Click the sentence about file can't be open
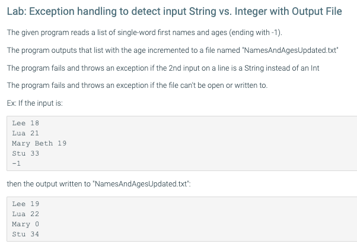This screenshot has width=357, height=250. [137, 85]
